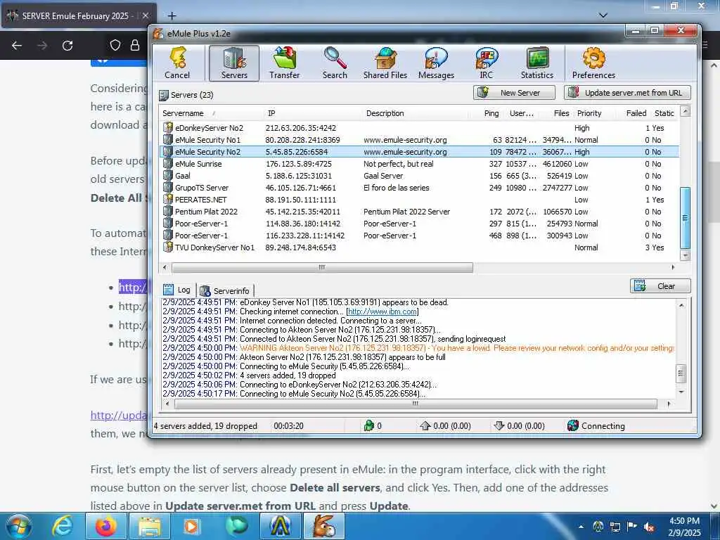This screenshot has width=720, height=540.
Task: Open the IRC toolbar page
Action: coord(487,63)
